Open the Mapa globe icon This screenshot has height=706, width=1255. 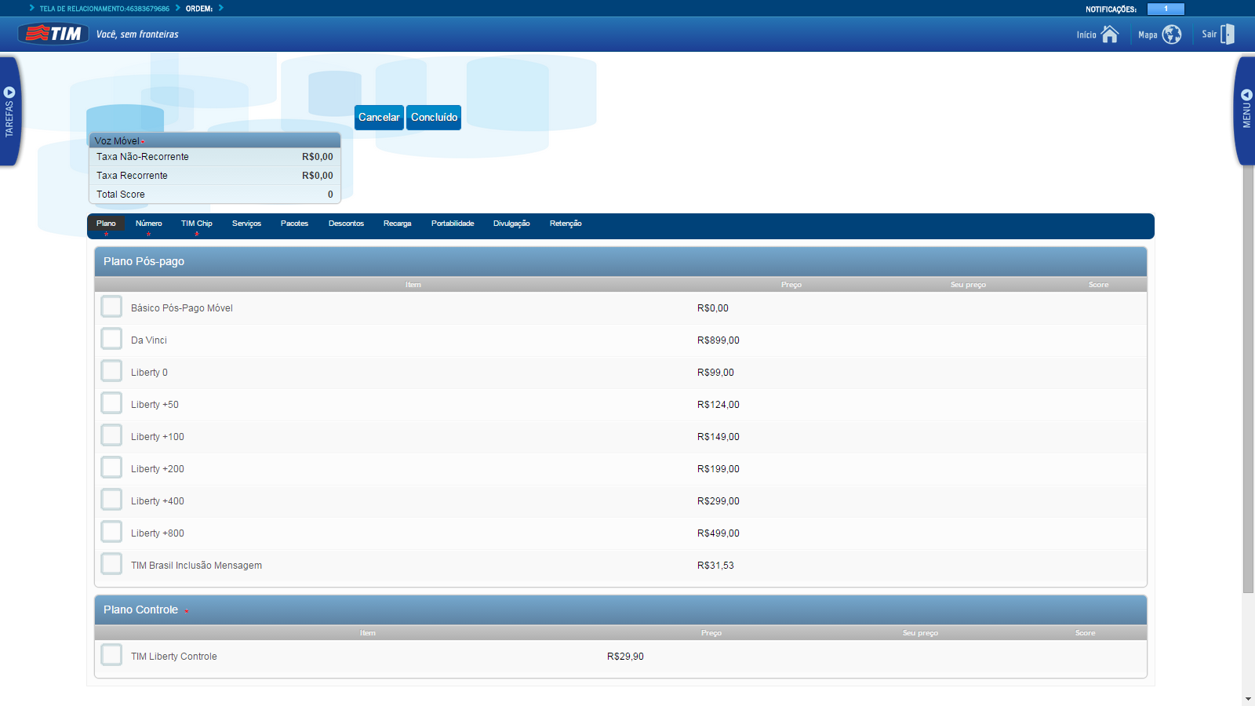1171,35
